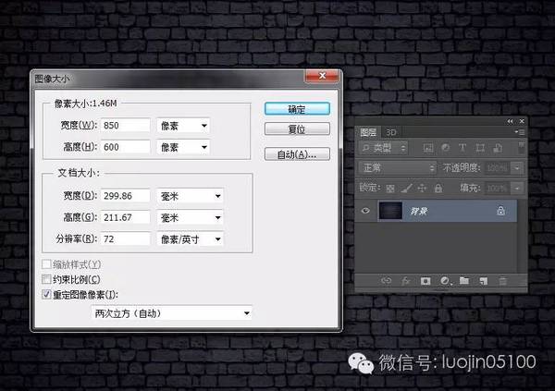Close the 图像大小 dialog
Viewport: 555px width, 391px height.
(322, 76)
